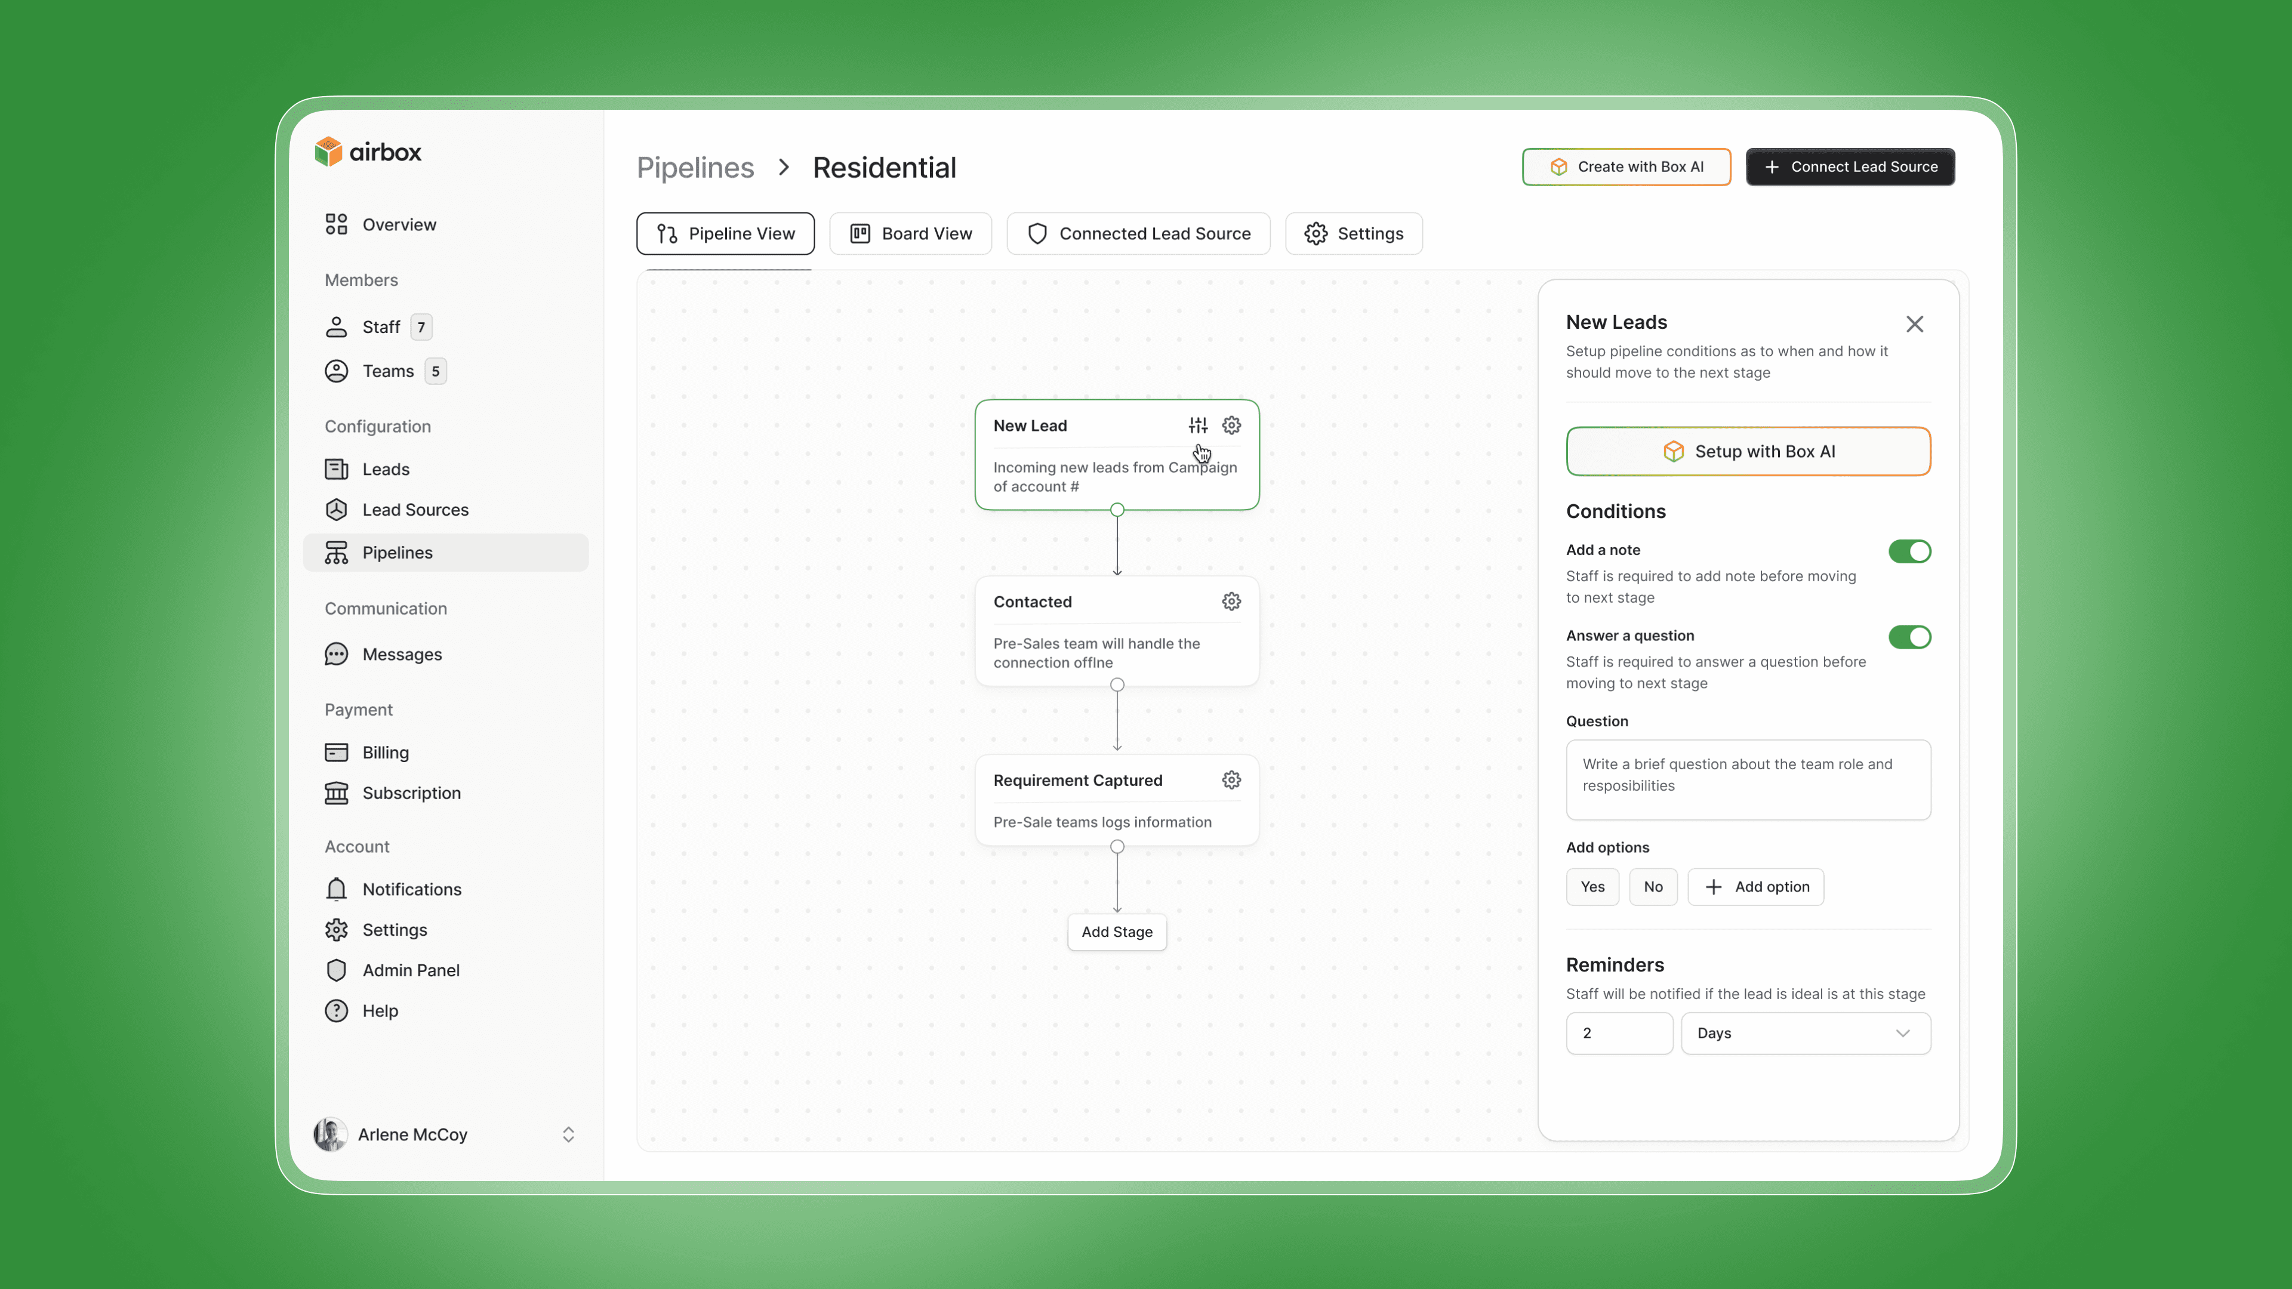Click the airbox logo
Viewport: 2292px width, 1289px height.
(368, 152)
